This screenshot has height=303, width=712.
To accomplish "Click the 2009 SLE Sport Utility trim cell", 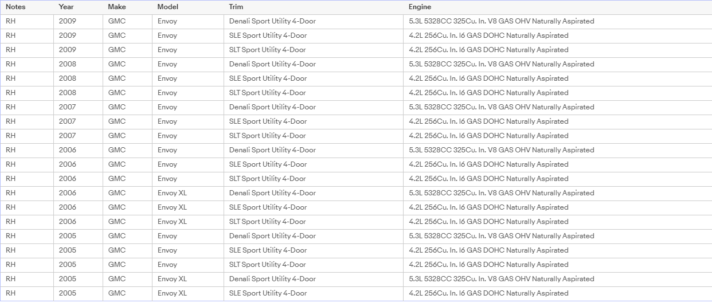I will click(314, 36).
